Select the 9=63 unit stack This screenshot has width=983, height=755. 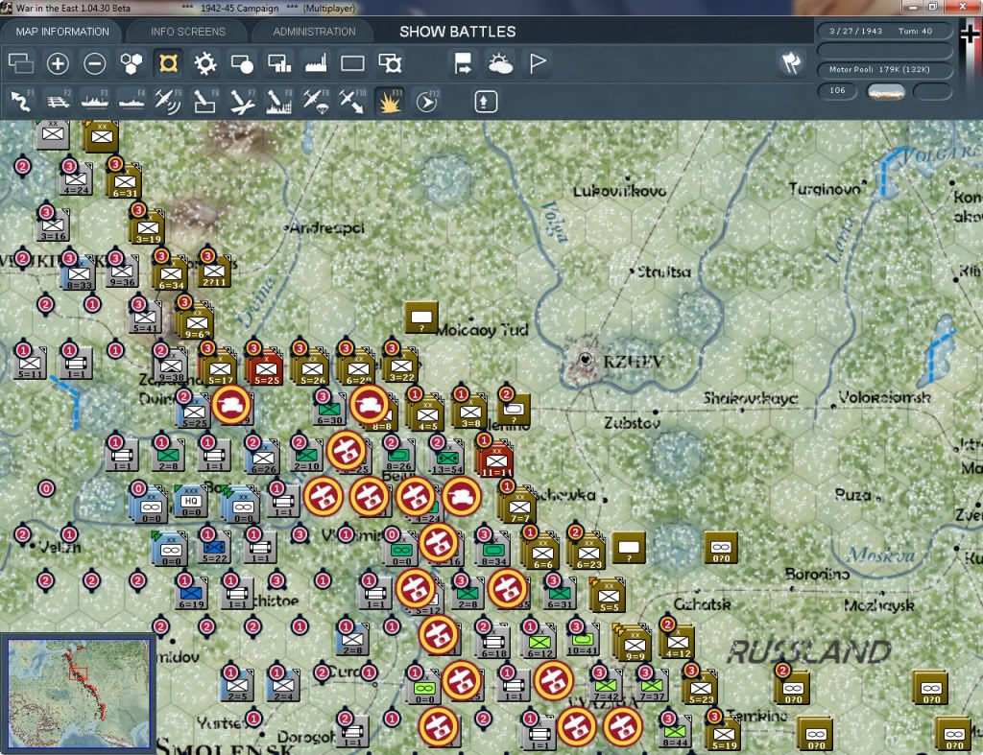[x=196, y=321]
